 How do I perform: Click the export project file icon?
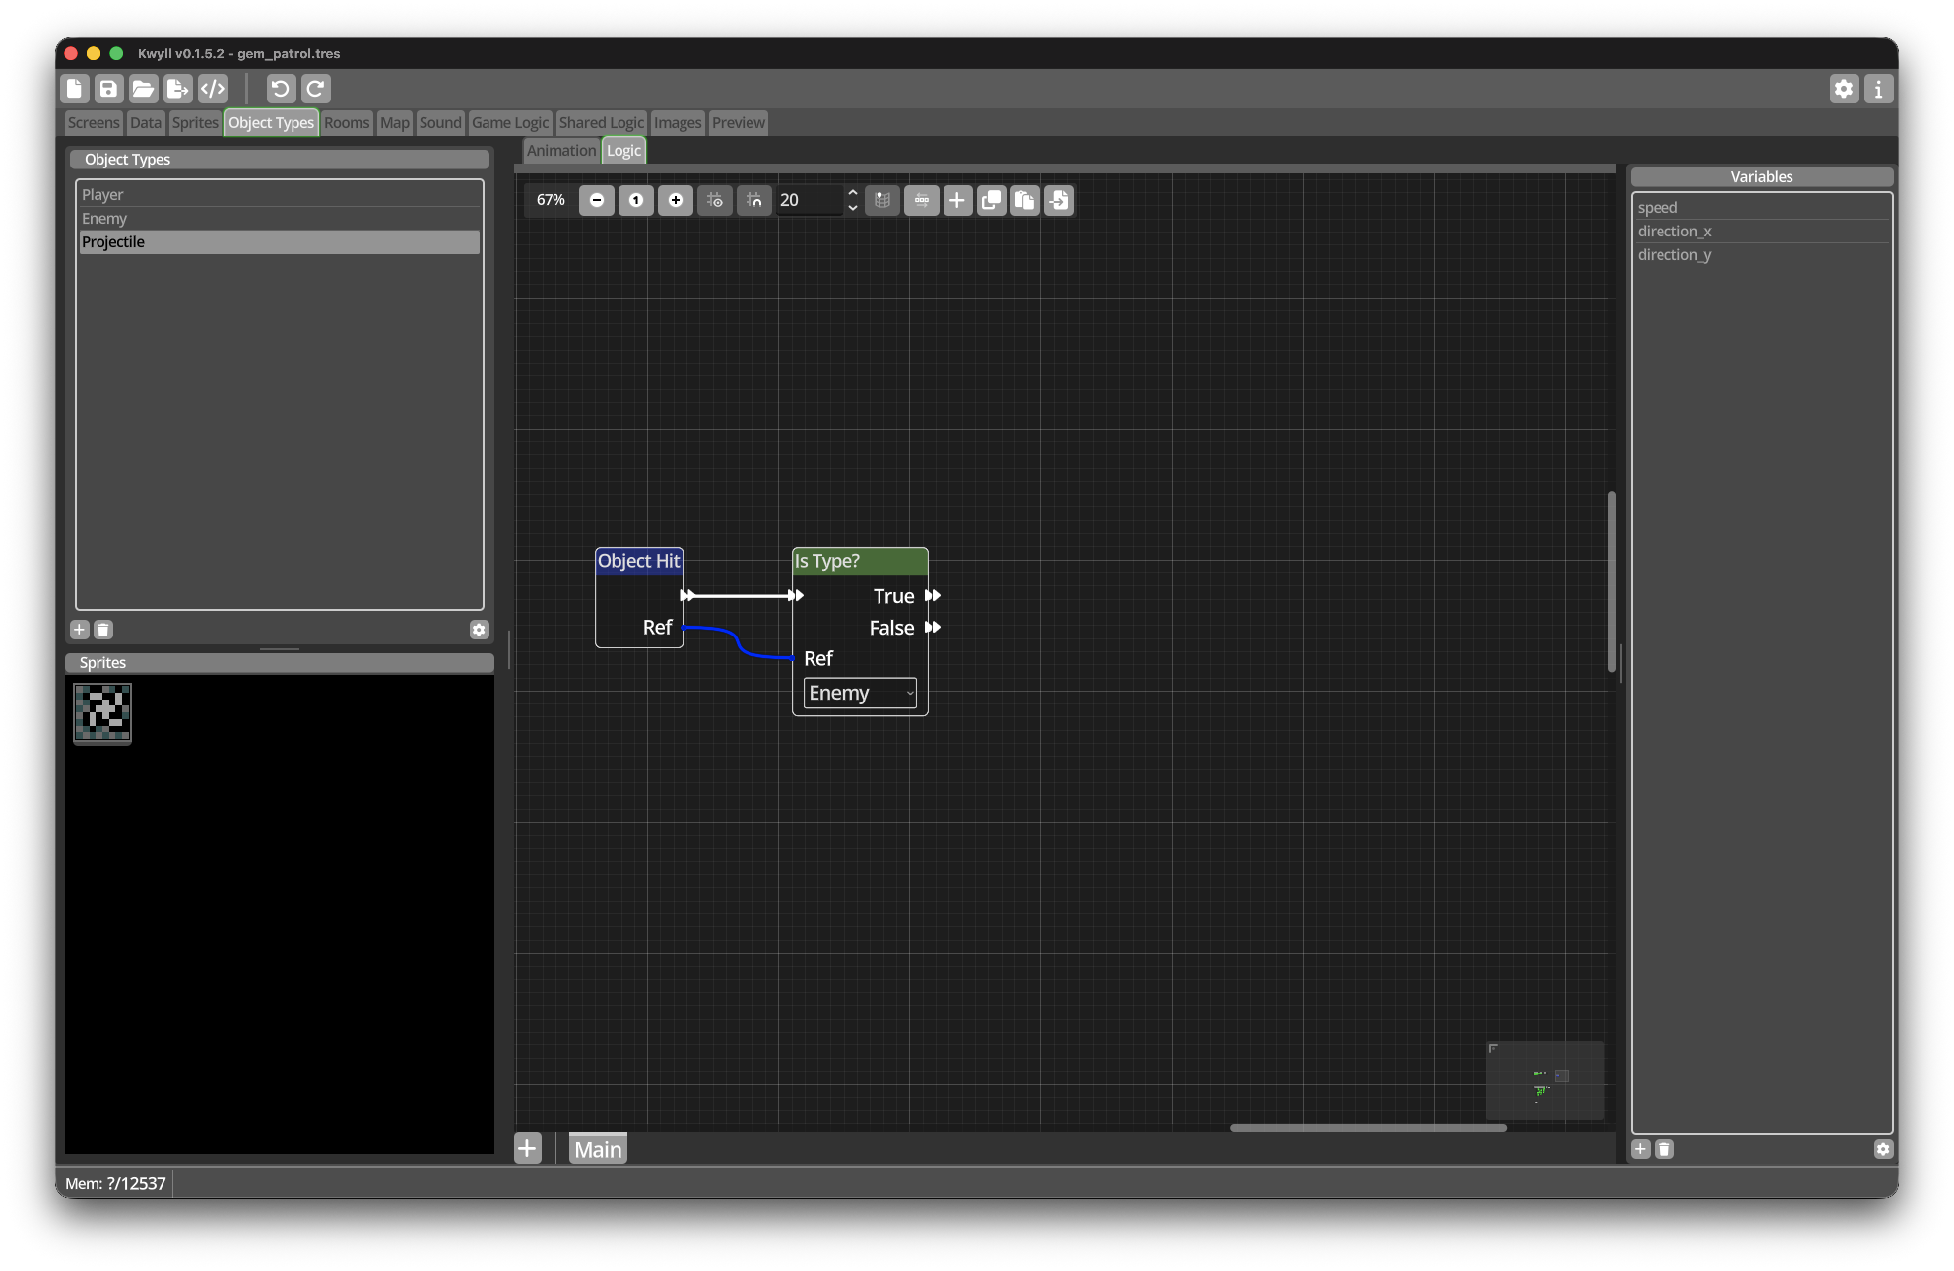pyautogui.click(x=178, y=89)
